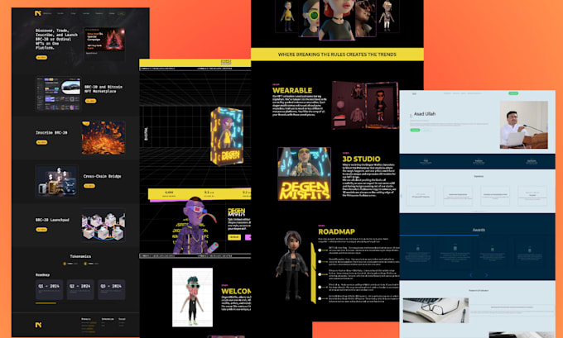Image resolution: width=563 pixels, height=338 pixels.
Task: Click the yellow stats bar showing 4,444
Action: pyautogui.click(x=200, y=194)
